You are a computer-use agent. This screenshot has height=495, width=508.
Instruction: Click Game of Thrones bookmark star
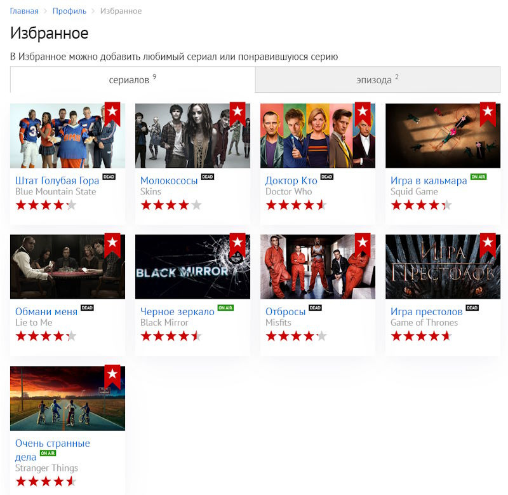coord(488,245)
